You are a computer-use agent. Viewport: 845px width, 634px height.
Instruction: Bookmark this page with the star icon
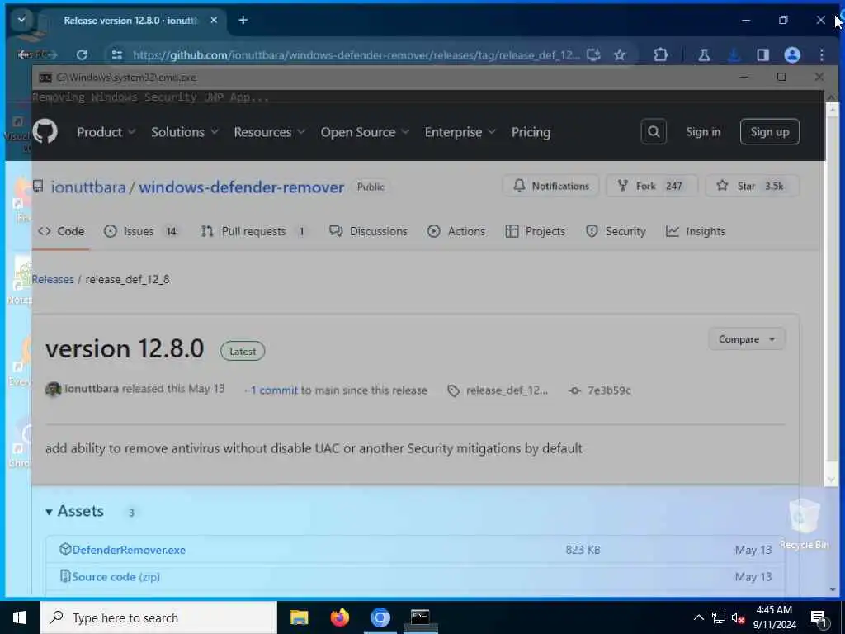click(620, 55)
